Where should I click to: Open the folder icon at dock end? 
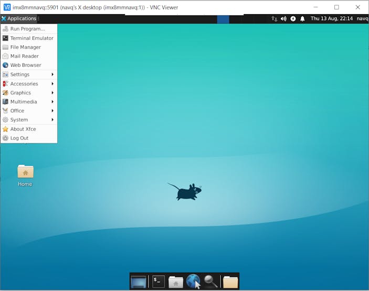(230, 282)
